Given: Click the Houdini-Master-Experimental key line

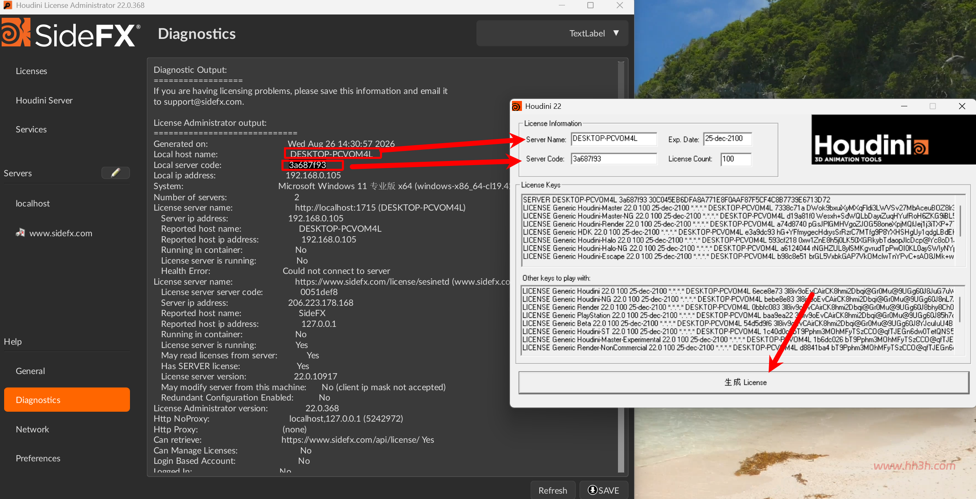Looking at the screenshot, I should (x=738, y=340).
